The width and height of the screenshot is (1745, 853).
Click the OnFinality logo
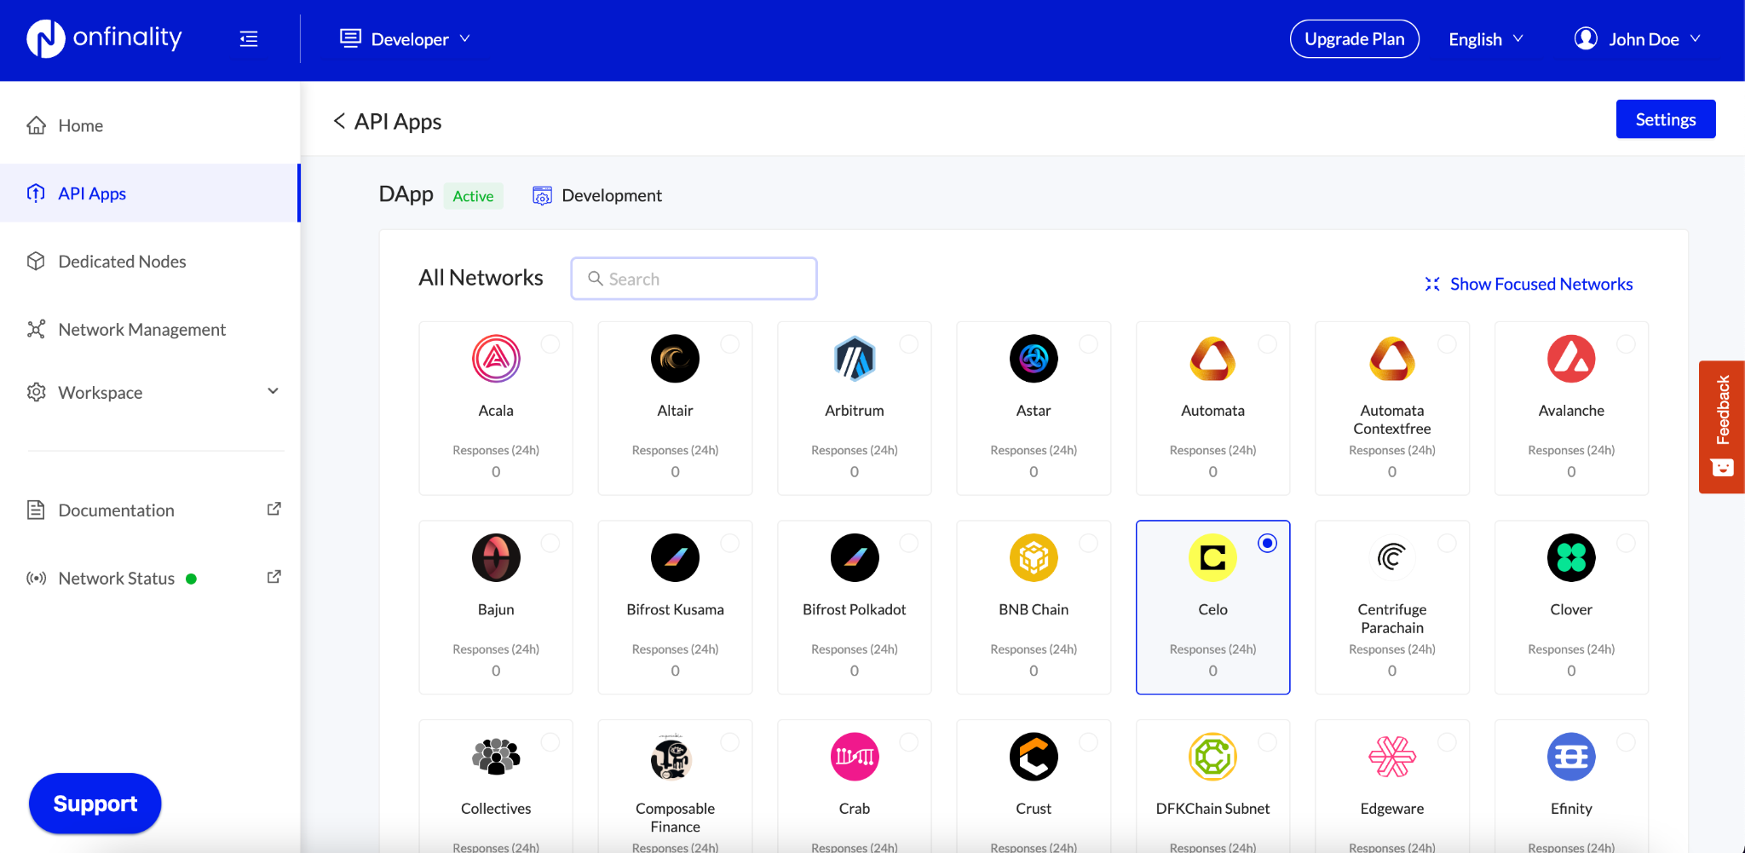104,38
